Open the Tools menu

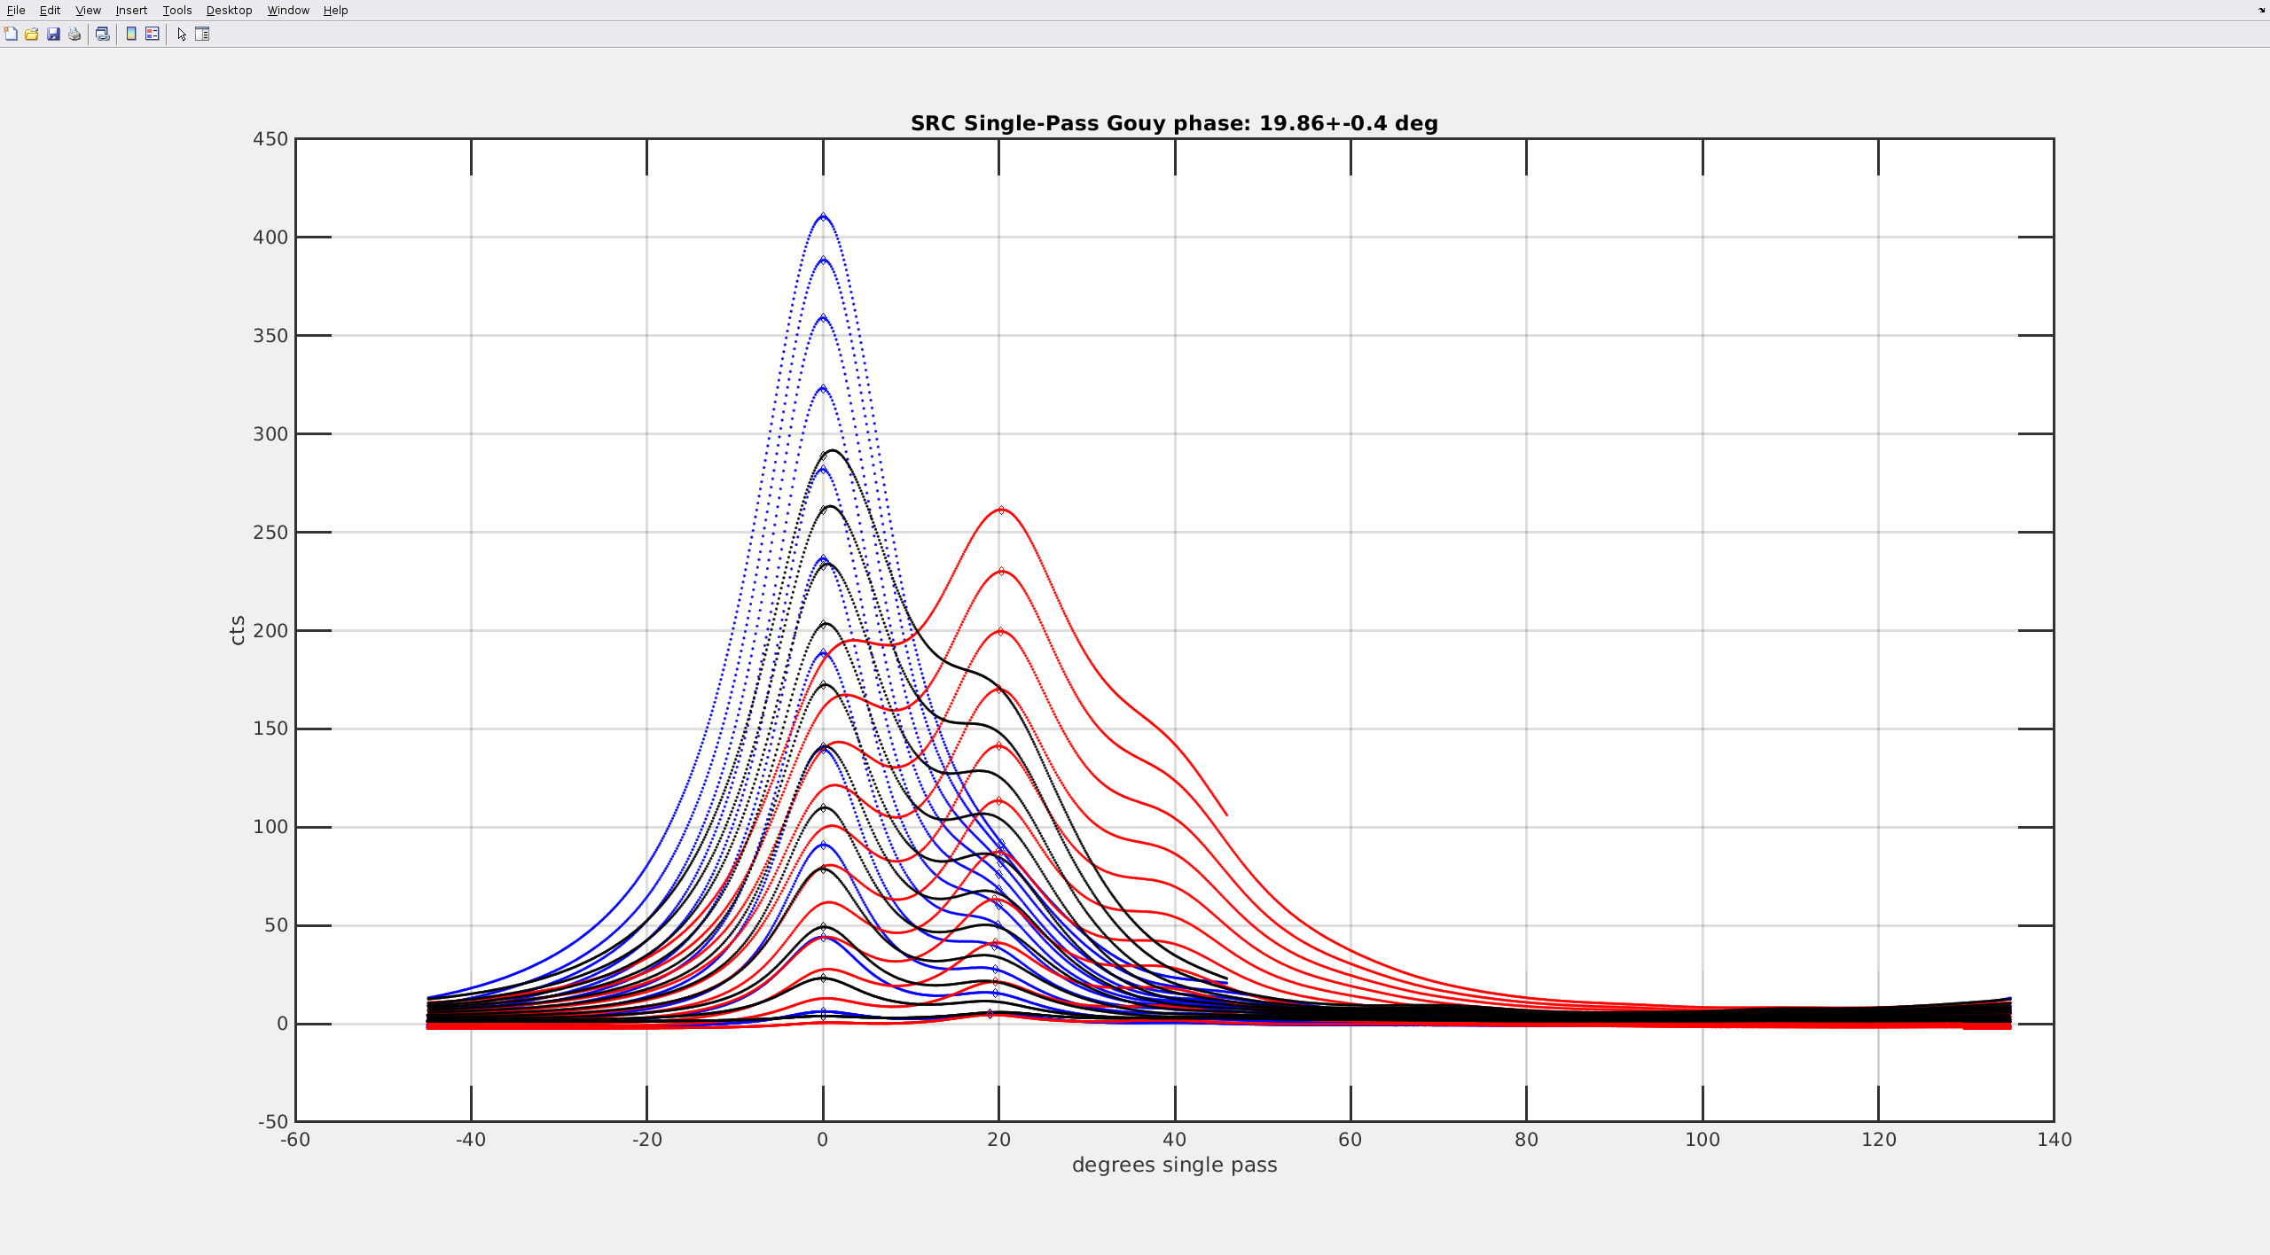[177, 11]
